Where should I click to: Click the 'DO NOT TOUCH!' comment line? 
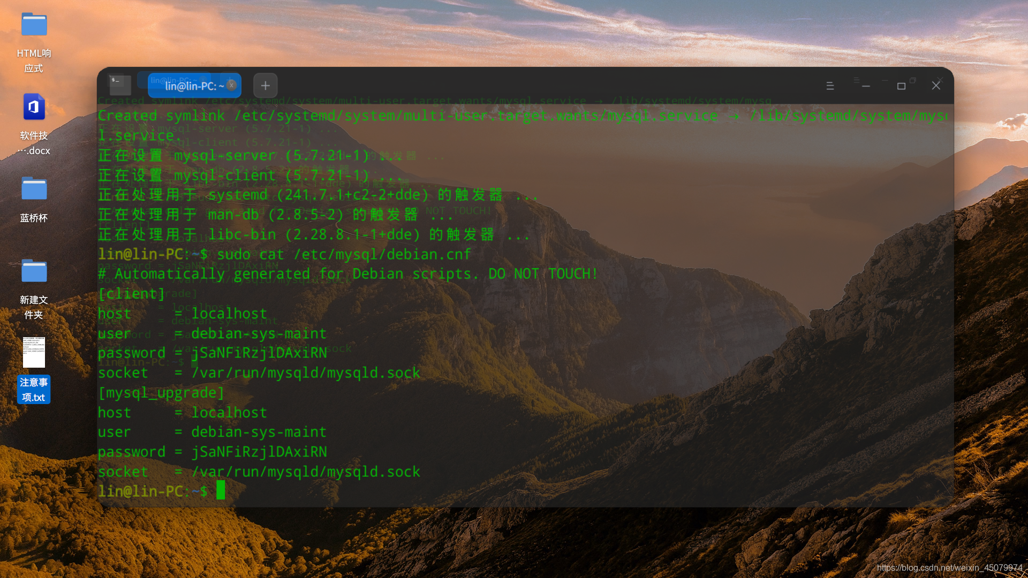[347, 274]
